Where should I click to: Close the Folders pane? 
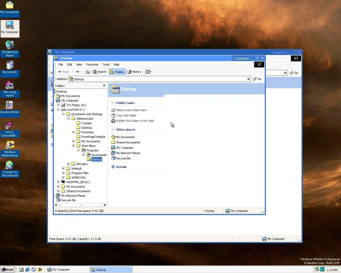tap(104, 86)
